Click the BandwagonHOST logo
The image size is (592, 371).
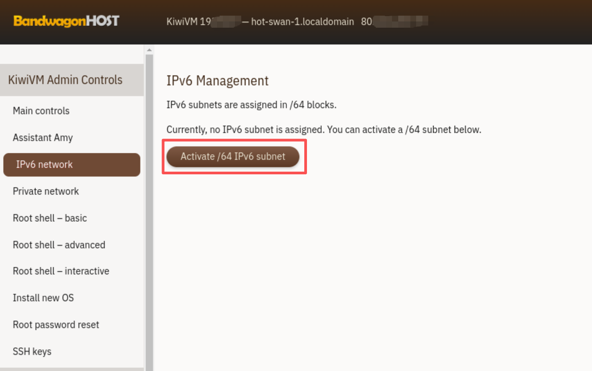pyautogui.click(x=66, y=21)
